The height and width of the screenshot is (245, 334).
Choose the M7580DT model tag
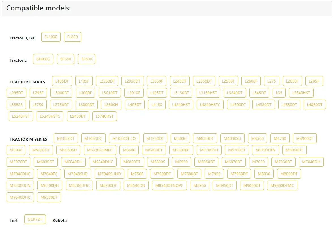pos(189,174)
